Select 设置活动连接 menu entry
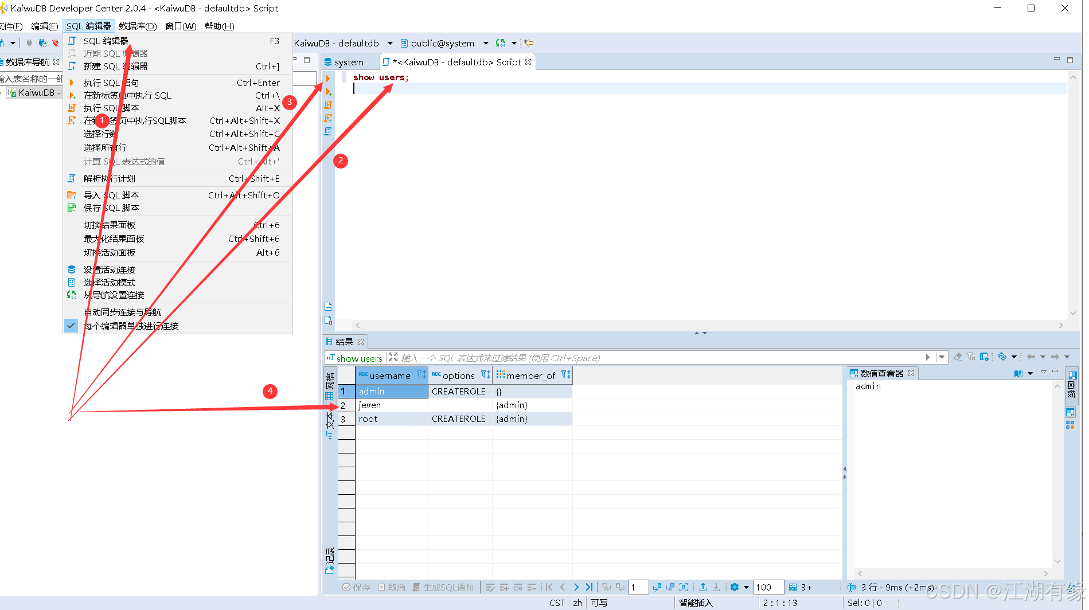Screen dimensions: 1089x610 click(x=178, y=269)
